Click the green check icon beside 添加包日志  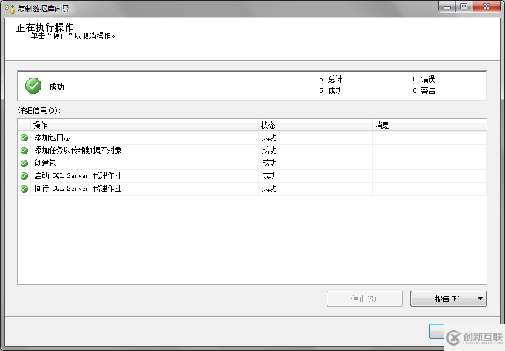tap(24, 138)
